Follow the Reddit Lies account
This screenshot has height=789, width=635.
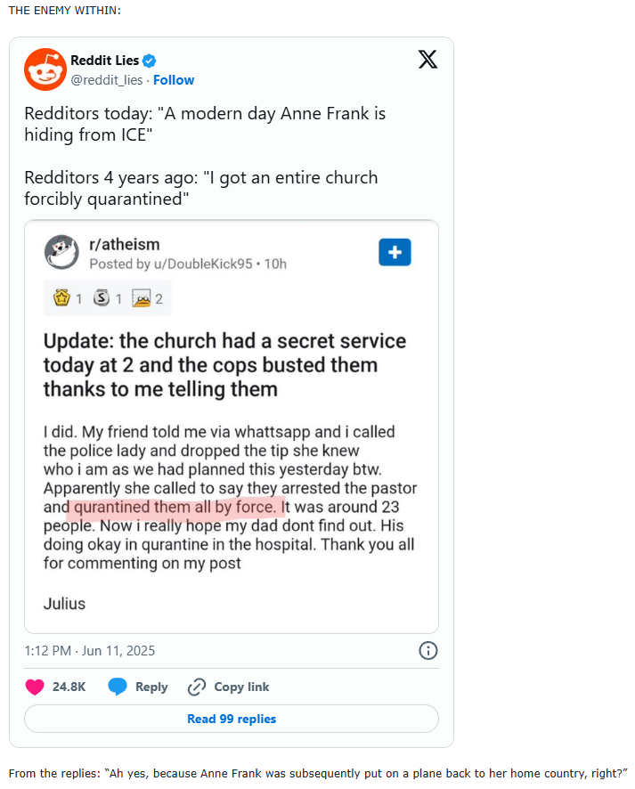pyautogui.click(x=174, y=80)
